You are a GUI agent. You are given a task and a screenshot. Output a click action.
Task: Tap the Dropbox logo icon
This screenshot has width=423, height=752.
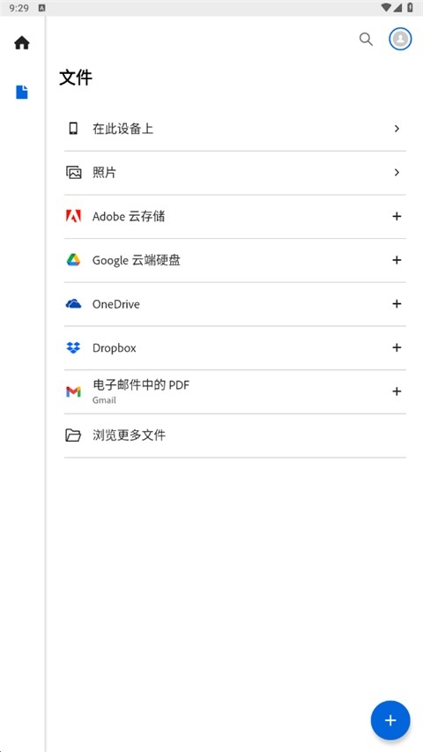tap(73, 347)
